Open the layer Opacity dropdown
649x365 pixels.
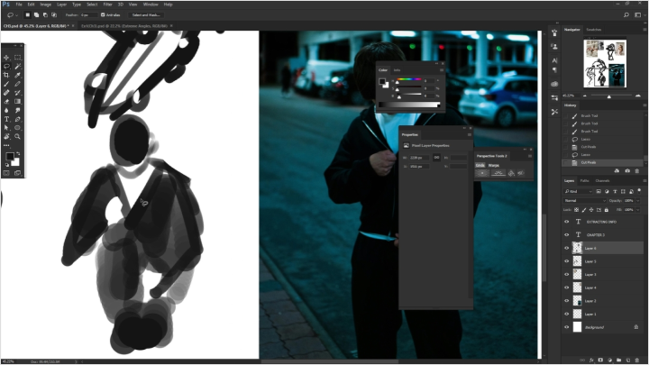point(638,201)
